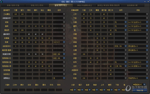Click the 晶体契约 物攻 field
Screen dimensions: 150x94
coord(29,34)
